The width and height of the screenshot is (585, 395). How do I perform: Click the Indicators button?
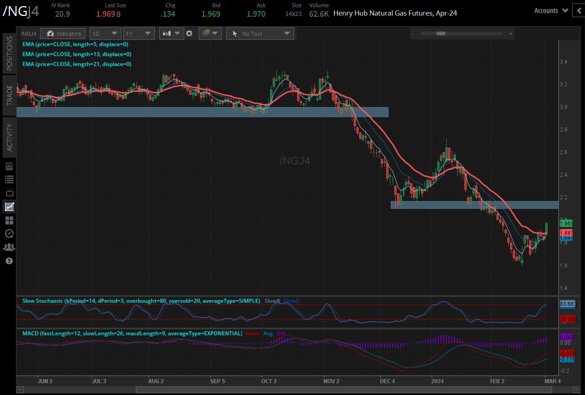coord(63,34)
